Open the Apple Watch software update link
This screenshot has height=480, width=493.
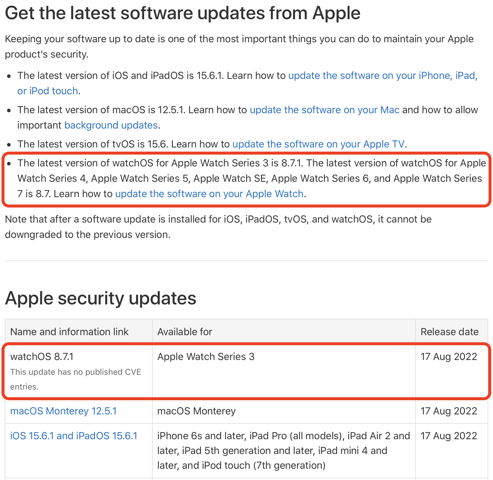(x=209, y=194)
